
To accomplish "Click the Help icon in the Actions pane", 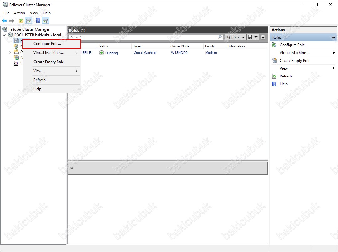I will pos(274,84).
